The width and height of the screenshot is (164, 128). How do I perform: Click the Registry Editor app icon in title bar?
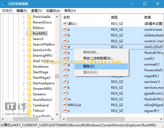coord(4,4)
